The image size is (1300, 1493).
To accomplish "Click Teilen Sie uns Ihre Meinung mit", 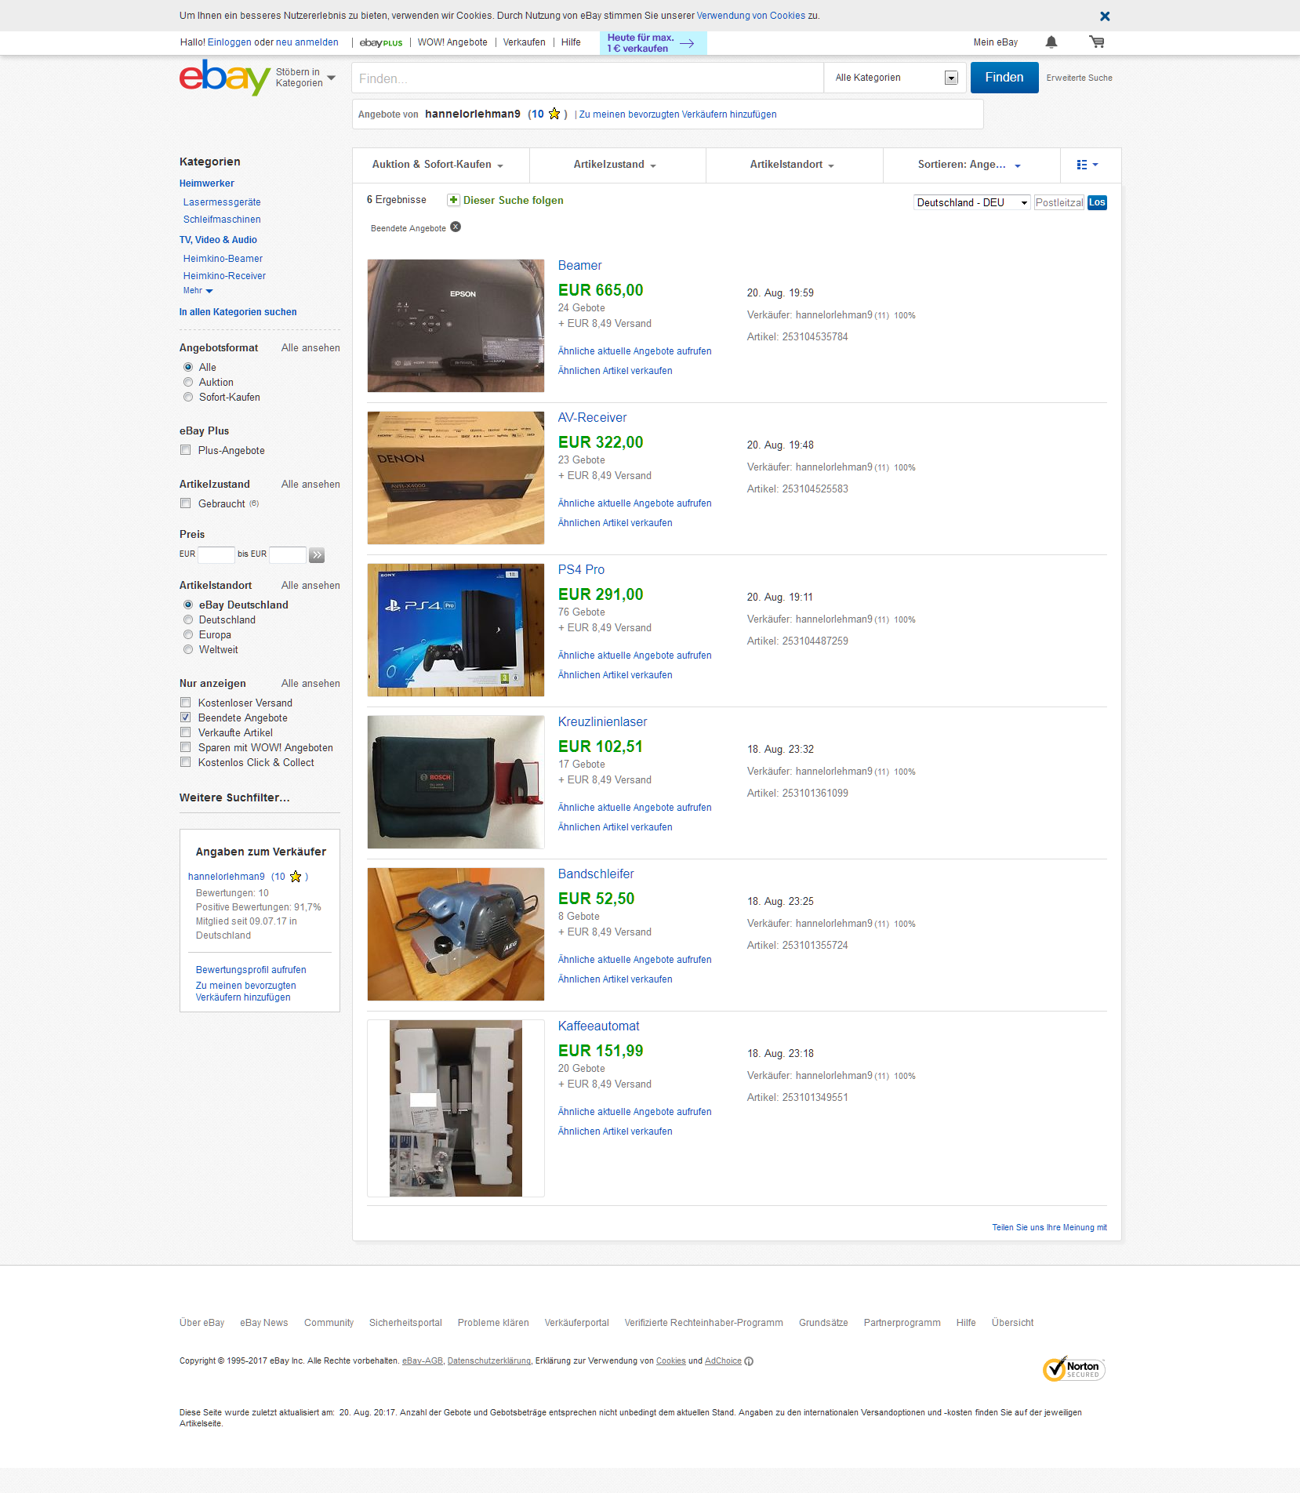I will coord(1049,1228).
